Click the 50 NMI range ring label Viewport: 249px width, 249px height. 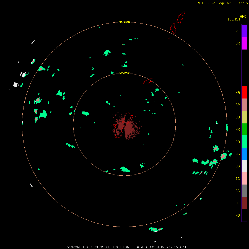click(x=124, y=73)
